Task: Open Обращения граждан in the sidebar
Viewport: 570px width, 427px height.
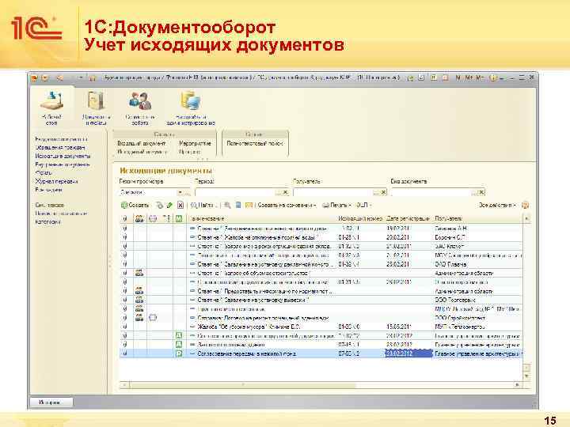Action: coord(60,147)
